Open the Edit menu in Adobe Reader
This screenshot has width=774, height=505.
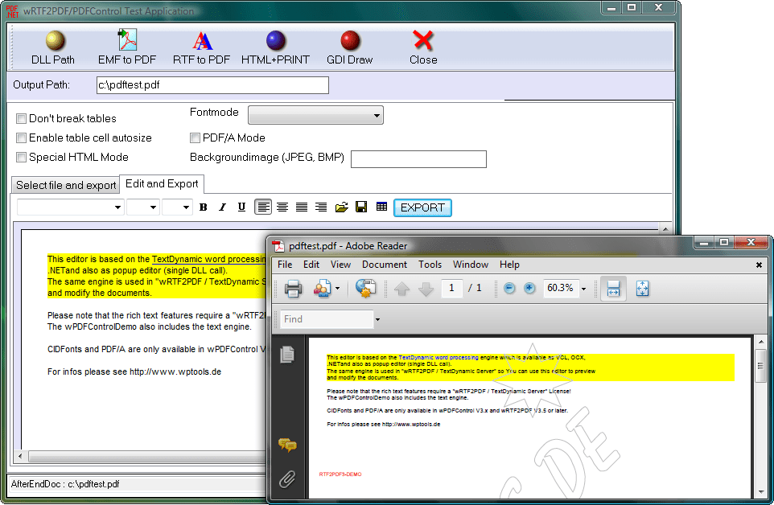pos(311,265)
